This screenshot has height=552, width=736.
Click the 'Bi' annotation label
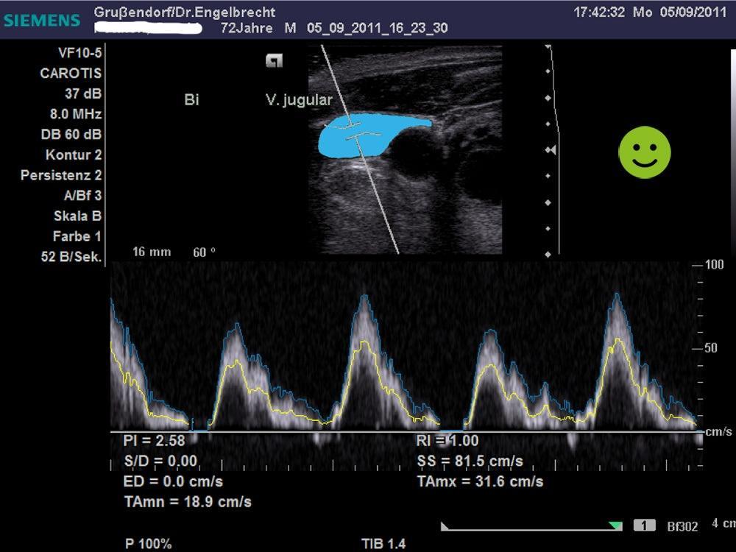[x=191, y=99]
